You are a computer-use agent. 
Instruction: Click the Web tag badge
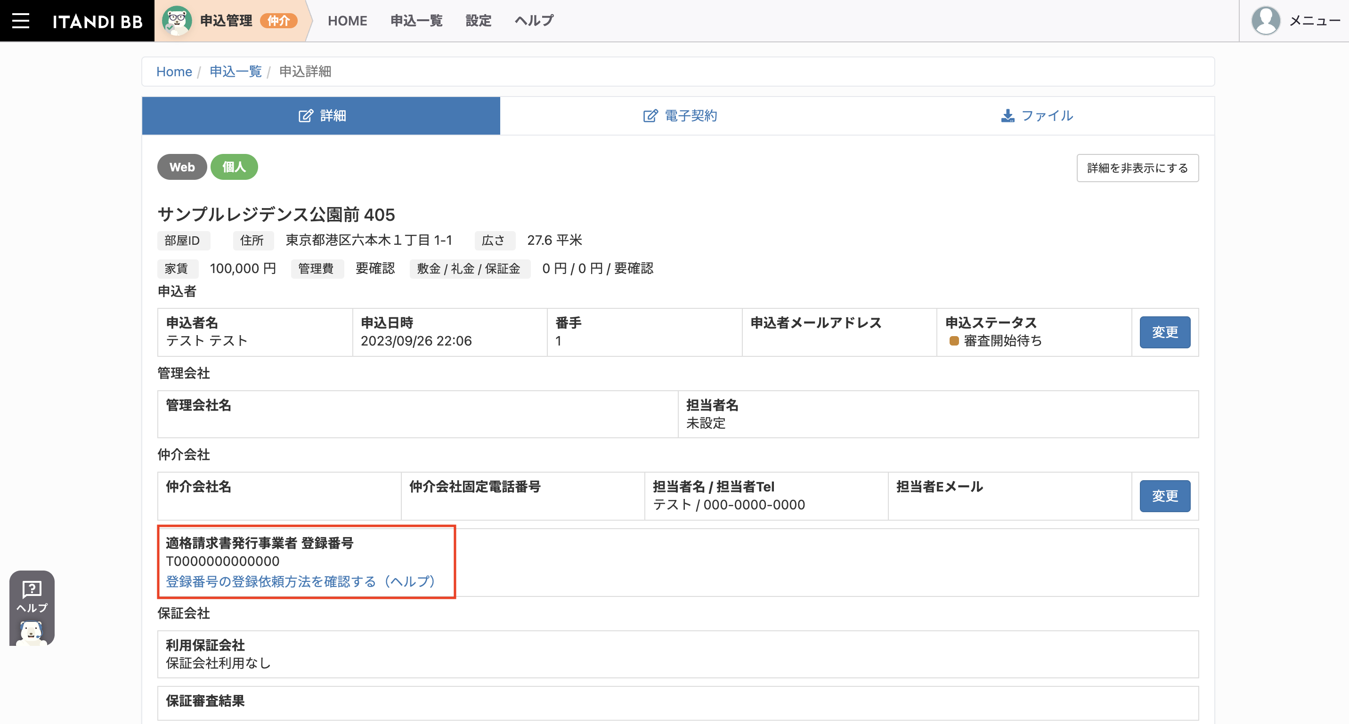click(182, 167)
